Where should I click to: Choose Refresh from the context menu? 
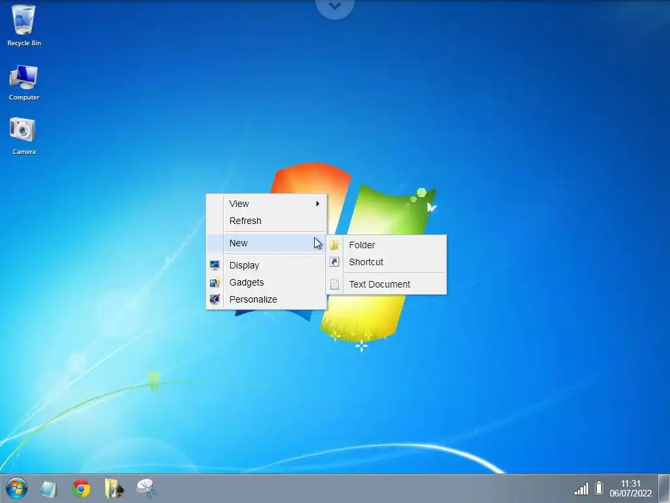pyautogui.click(x=266, y=221)
